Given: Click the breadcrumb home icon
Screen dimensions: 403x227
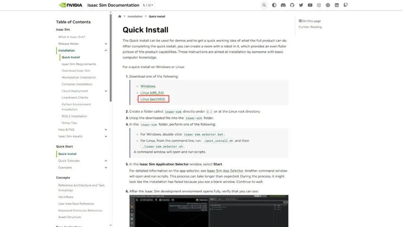Looking at the screenshot, I should (119, 16).
